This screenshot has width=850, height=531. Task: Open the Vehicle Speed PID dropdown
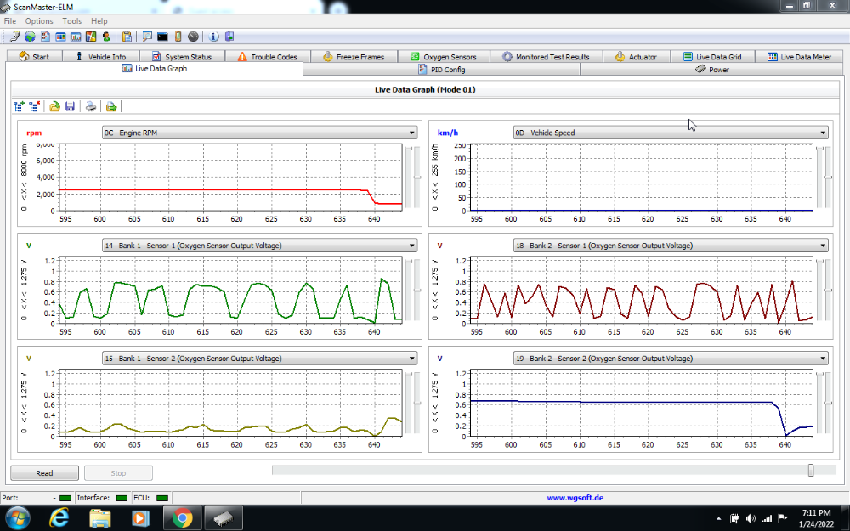[822, 133]
